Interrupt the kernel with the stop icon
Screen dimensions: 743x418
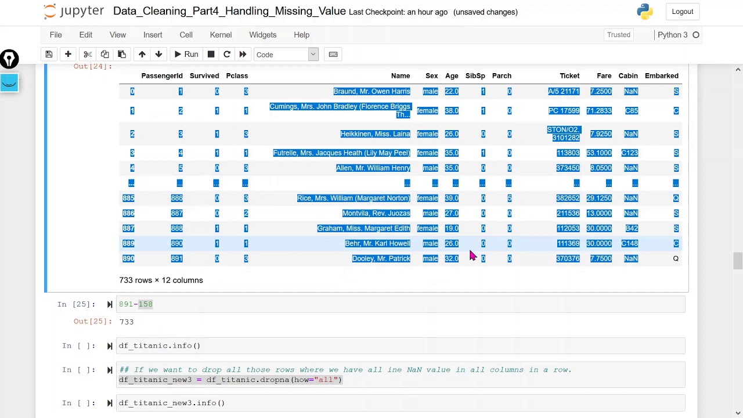211,55
